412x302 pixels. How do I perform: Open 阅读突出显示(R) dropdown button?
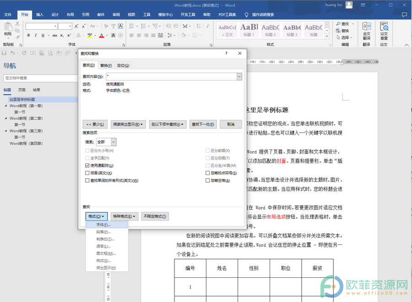pyautogui.click(x=128, y=124)
